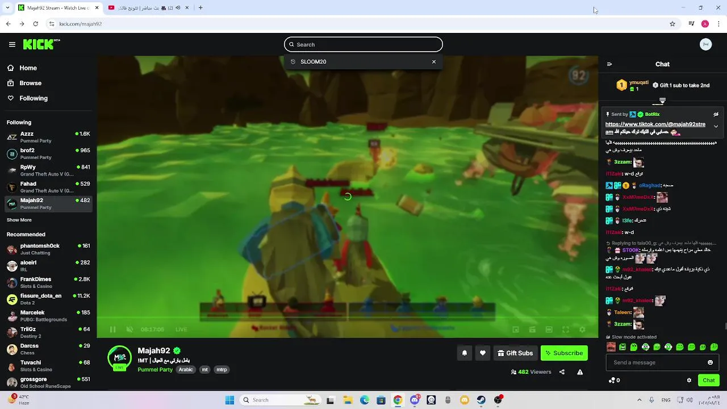Open phantomsh0ck recommended channel
Viewport: 727px width, 409px height.
(x=48, y=249)
